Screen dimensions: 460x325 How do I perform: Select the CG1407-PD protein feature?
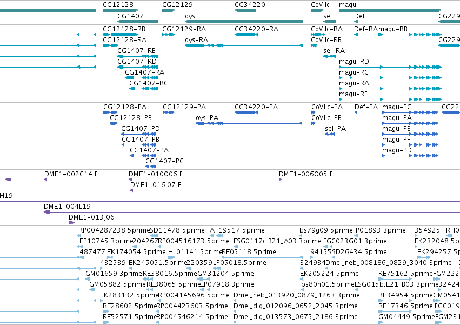[x=139, y=134]
